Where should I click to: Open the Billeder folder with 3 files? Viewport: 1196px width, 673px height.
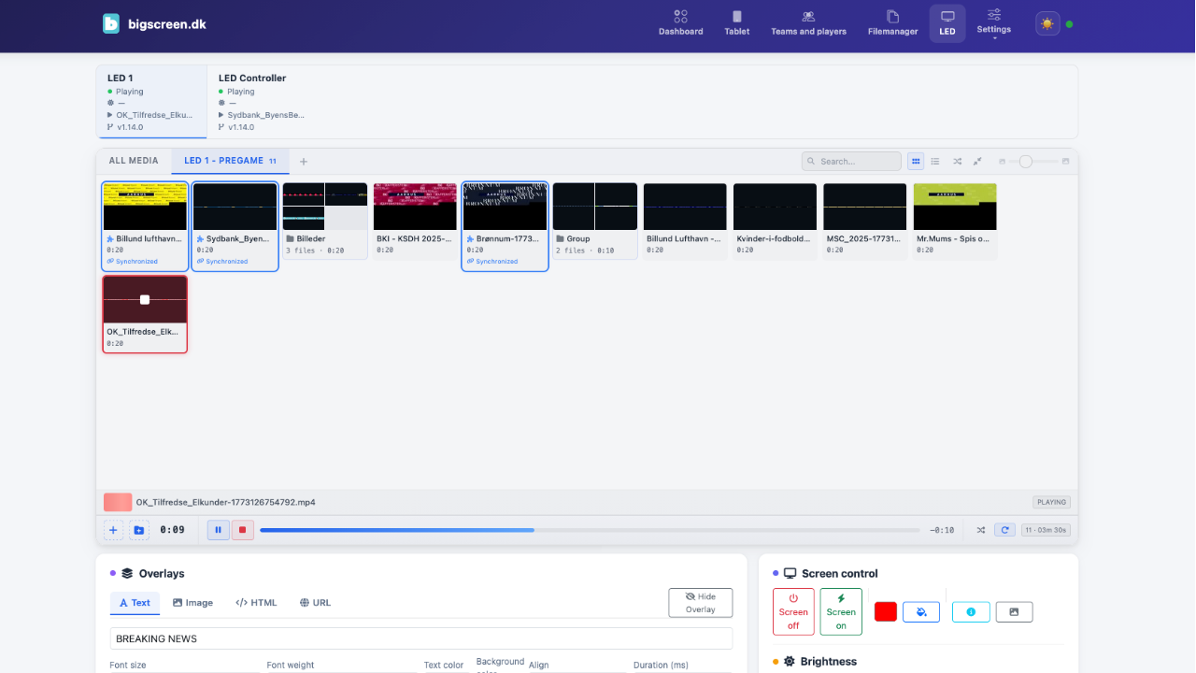[324, 220]
